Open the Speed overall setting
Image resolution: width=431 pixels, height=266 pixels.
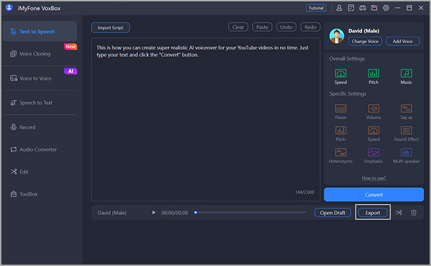click(341, 77)
